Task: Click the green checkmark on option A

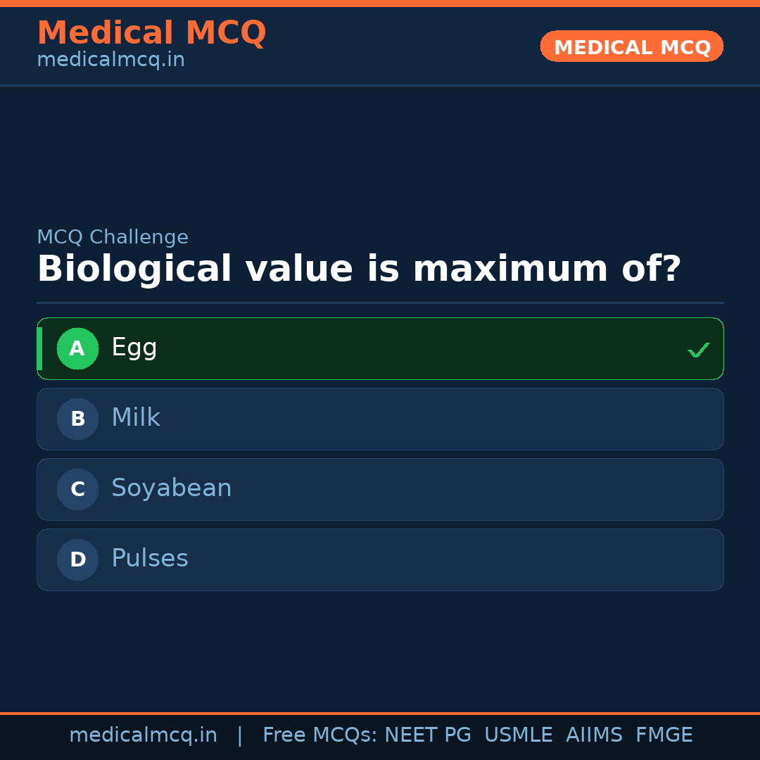Action: pyautogui.click(x=698, y=349)
